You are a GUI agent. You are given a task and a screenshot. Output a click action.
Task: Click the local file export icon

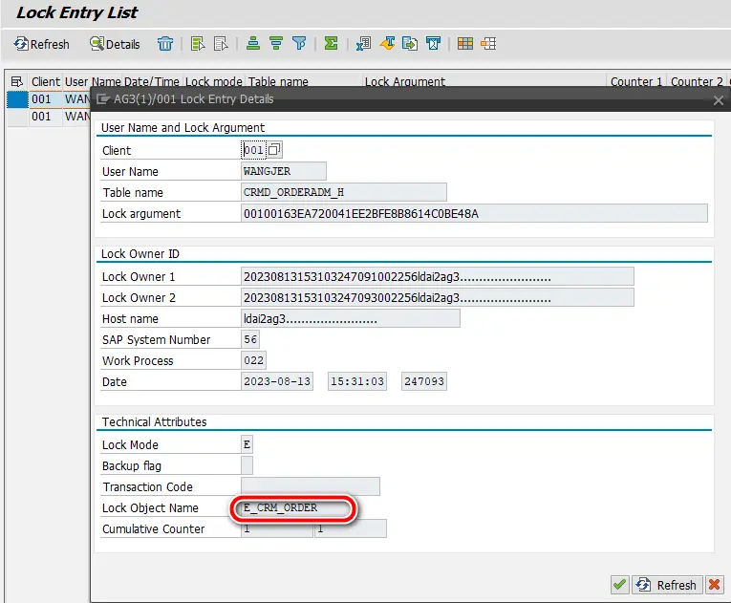click(410, 43)
